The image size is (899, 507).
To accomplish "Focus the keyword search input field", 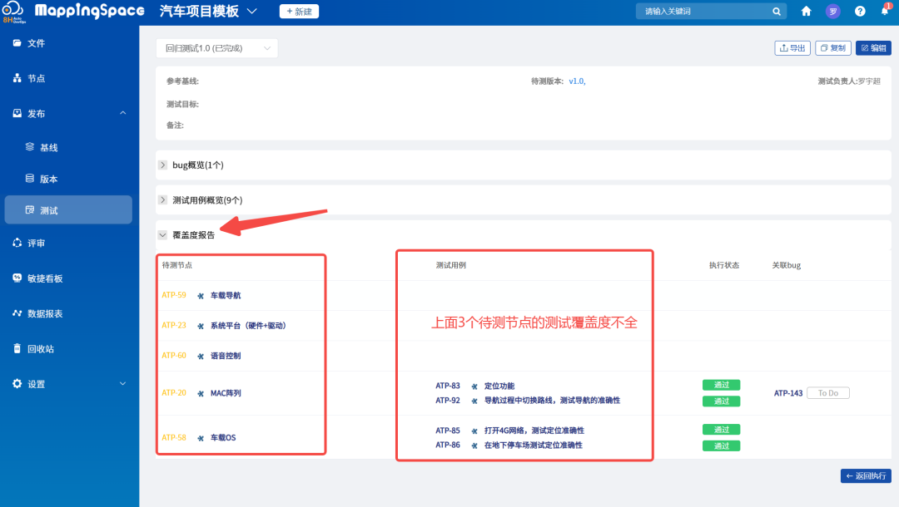I will point(703,12).
